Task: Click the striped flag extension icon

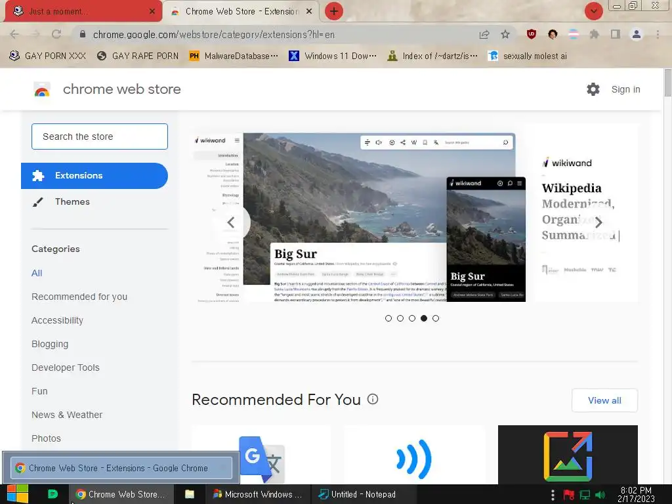Action: tap(574, 34)
